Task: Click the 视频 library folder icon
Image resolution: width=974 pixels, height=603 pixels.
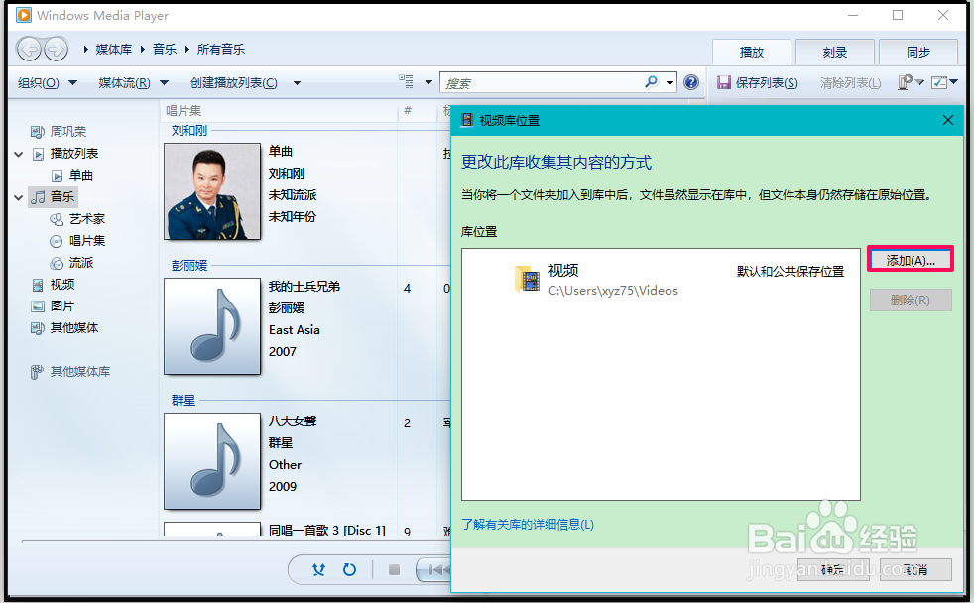Action: click(x=527, y=279)
